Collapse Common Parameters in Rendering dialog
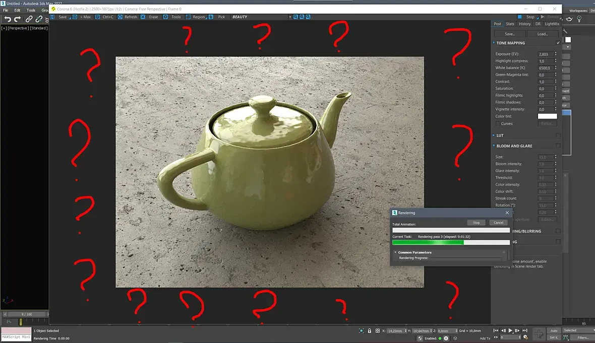595x343 pixels. [395, 252]
